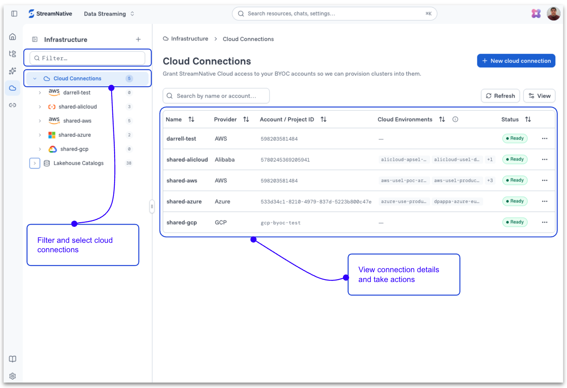
Task: Open the settings gear icon
Action: point(13,376)
